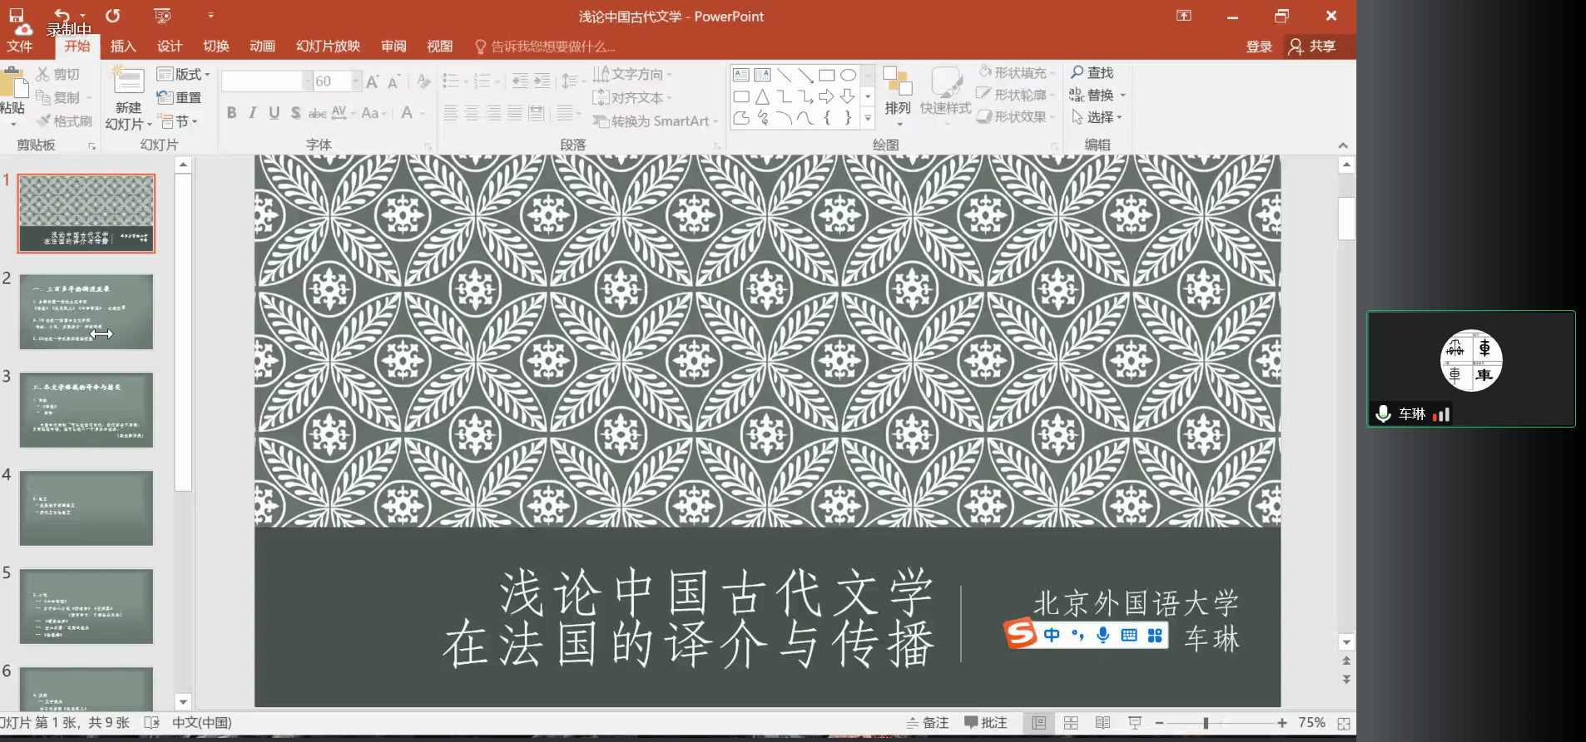Screen dimensions: 1586x742
Task: Toggle Notes (备注) pane in status bar
Action: pos(928,723)
